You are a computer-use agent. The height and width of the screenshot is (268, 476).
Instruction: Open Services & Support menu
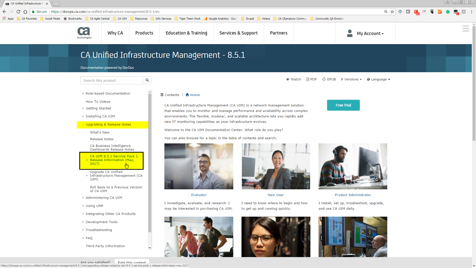[239, 33]
